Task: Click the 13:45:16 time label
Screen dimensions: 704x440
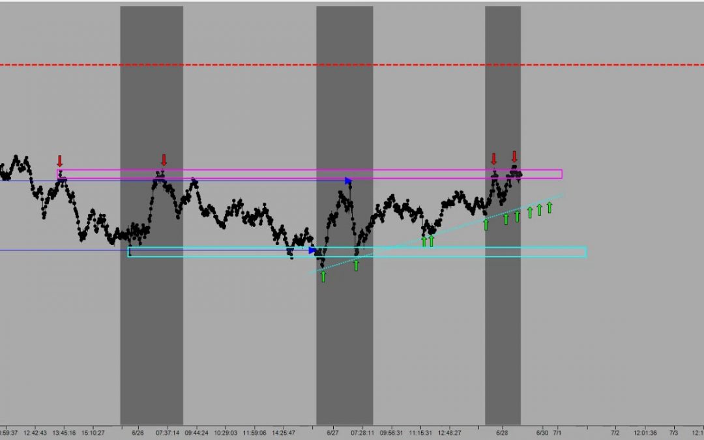Action: pos(65,432)
